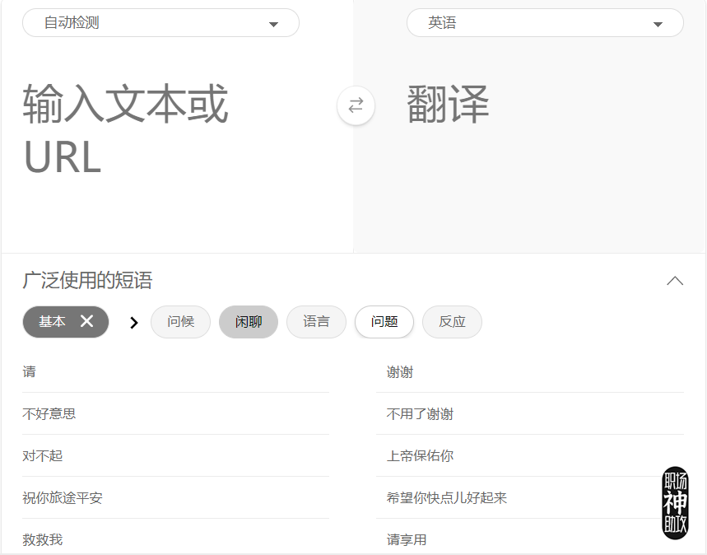Collapse the 广泛使用的短语 section chevron
The height and width of the screenshot is (555, 707).
pyautogui.click(x=675, y=280)
